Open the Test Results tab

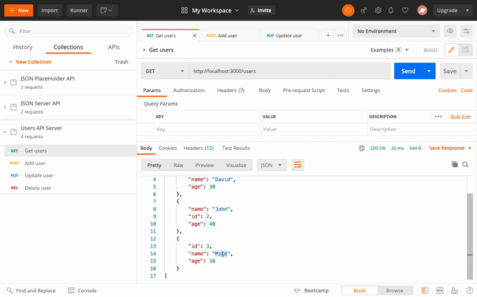point(236,148)
